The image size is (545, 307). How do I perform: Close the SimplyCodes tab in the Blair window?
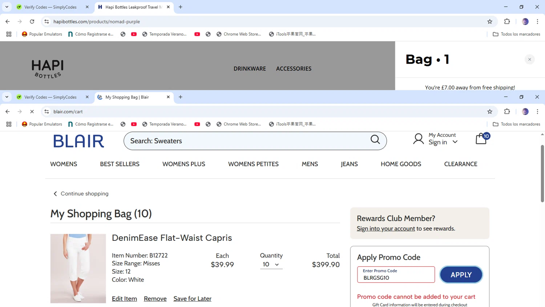pos(87,97)
